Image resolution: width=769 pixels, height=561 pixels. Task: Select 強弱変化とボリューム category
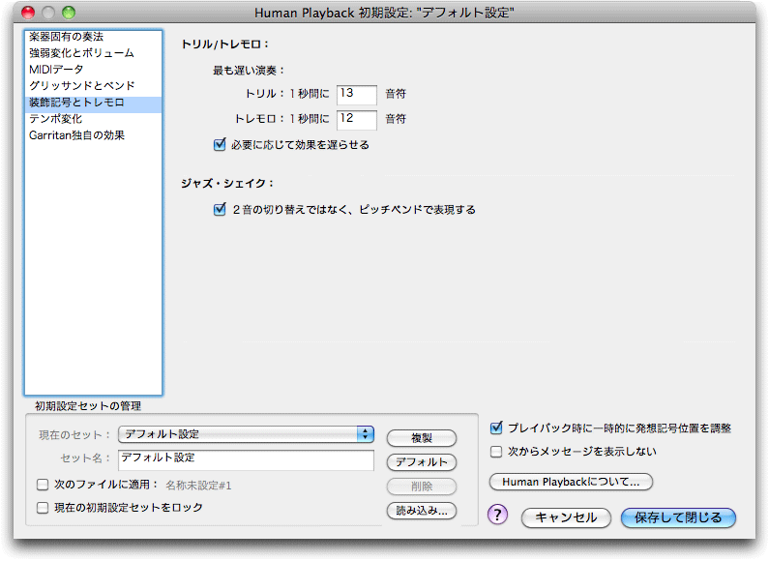tap(93, 53)
